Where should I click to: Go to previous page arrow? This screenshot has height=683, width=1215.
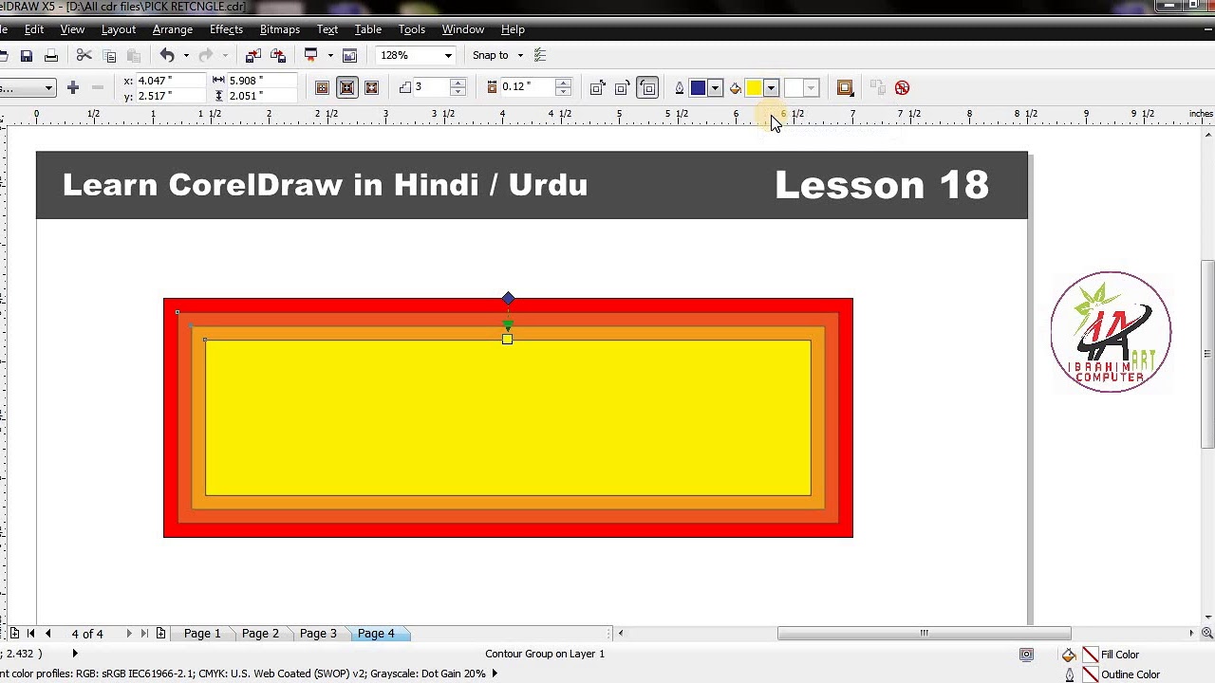pyautogui.click(x=47, y=633)
